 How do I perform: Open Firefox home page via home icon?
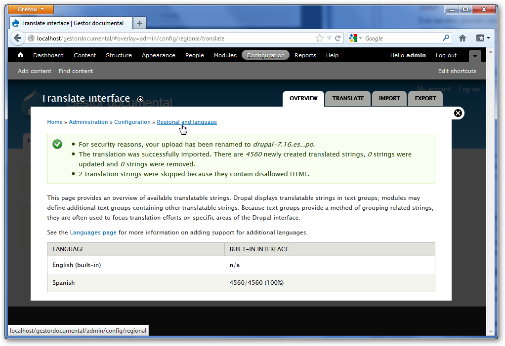(462, 38)
